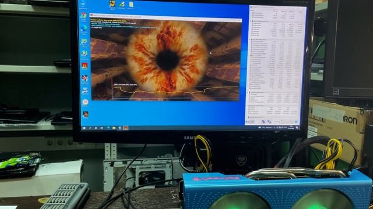Open the round orange speech-bubble desktop icon
The height and width of the screenshot is (209, 373).
(x=85, y=103)
